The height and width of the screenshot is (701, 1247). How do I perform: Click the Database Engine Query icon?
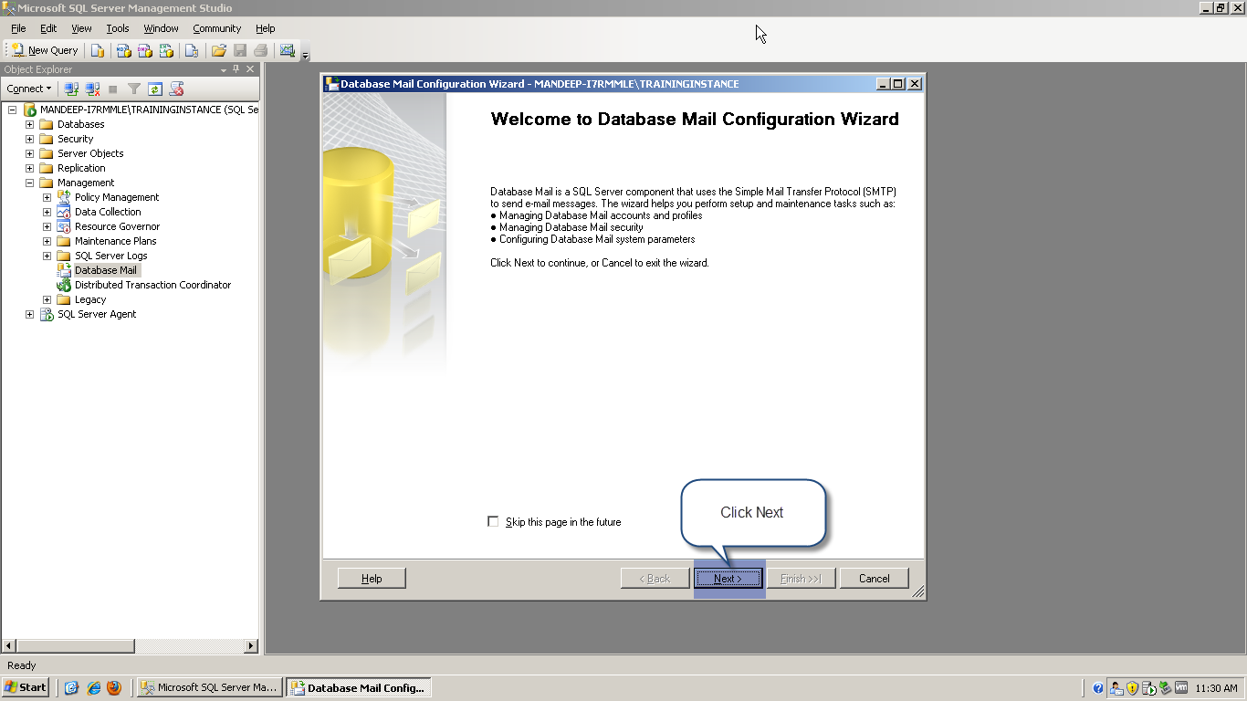pyautogui.click(x=97, y=50)
